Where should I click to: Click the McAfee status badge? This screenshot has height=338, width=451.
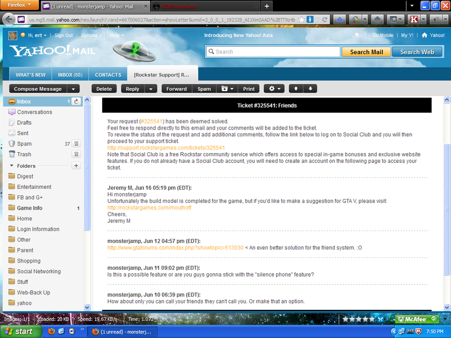pos(417,319)
